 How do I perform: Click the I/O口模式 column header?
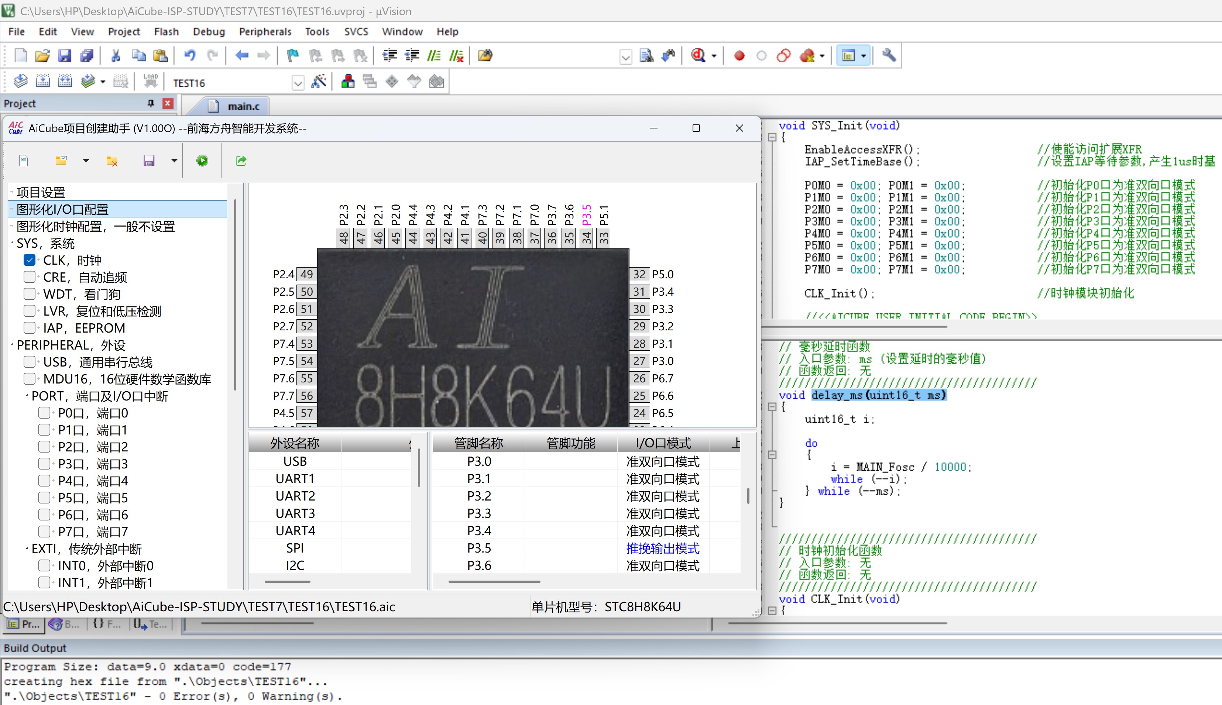pyautogui.click(x=663, y=443)
